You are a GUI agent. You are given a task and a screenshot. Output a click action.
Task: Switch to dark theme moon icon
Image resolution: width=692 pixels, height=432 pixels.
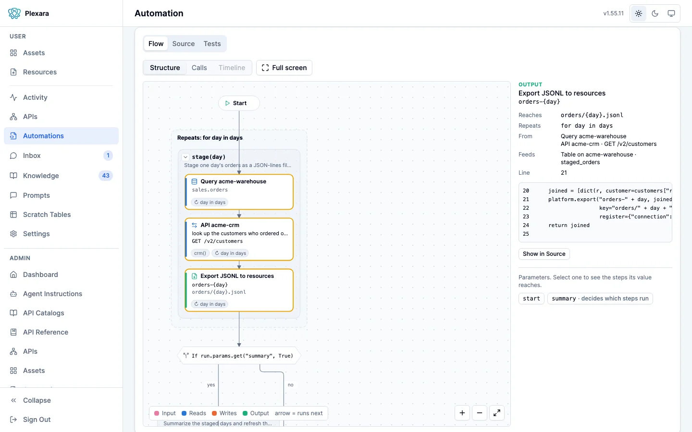[655, 13]
